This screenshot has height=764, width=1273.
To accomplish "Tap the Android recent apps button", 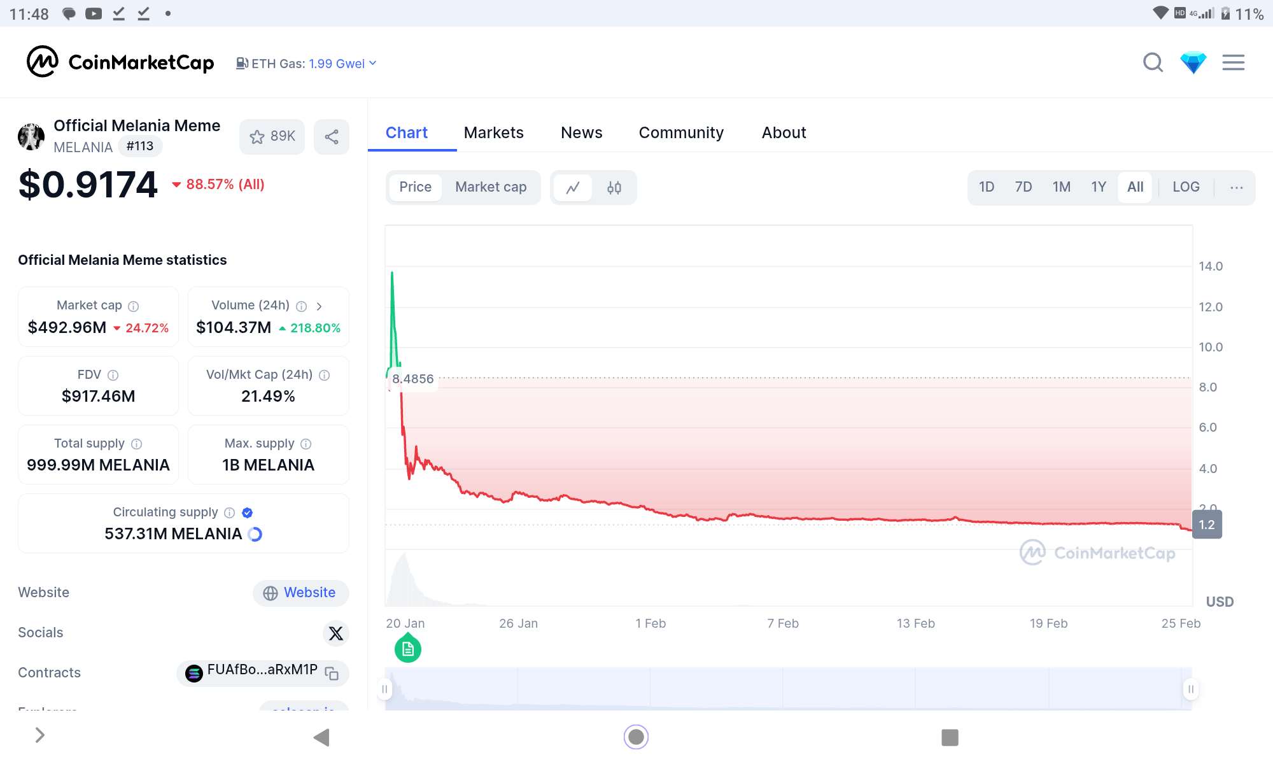I will pos(950,737).
